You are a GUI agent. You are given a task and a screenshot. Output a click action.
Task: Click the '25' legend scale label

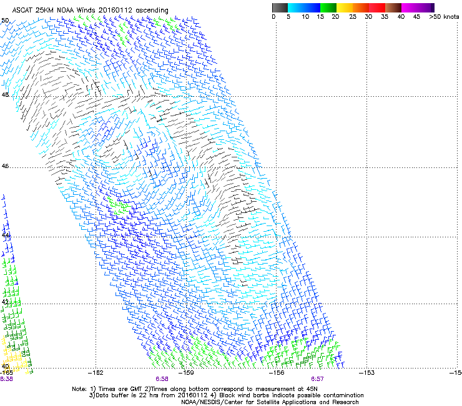[353, 16]
